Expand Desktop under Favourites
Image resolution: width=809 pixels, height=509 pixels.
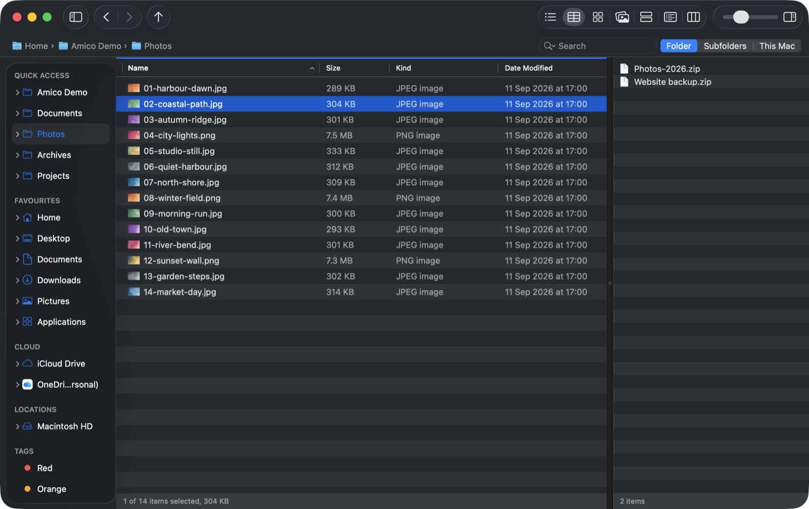click(x=18, y=238)
